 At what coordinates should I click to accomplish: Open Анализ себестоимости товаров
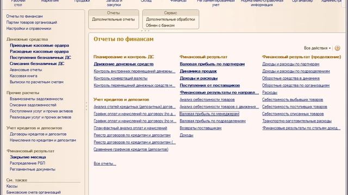click(207, 100)
